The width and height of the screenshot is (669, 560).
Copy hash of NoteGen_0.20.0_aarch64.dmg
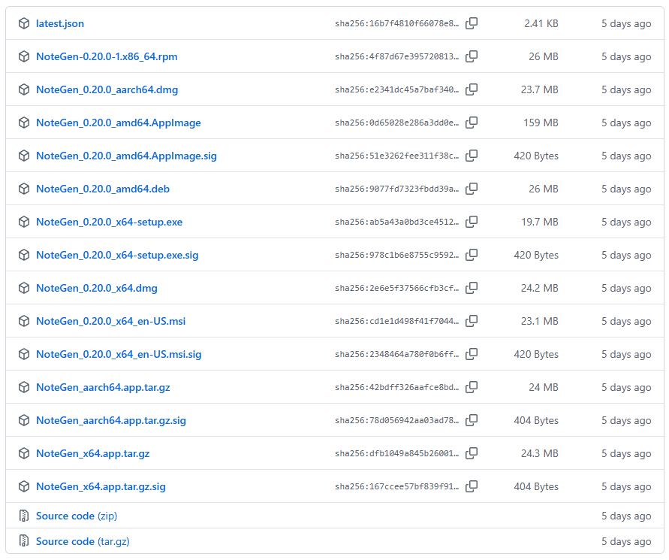[x=472, y=89]
